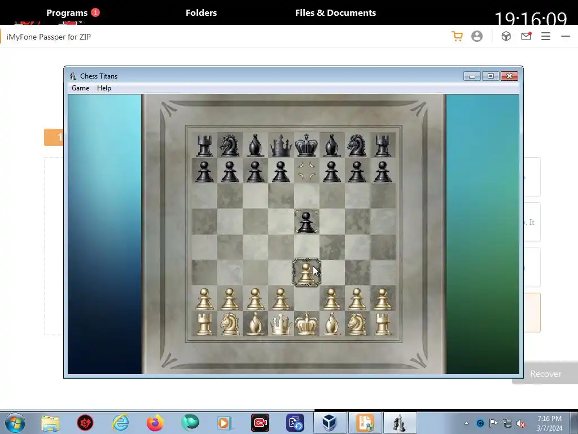This screenshot has width=578, height=434.
Task: Click the Recover button in Passper
Action: coord(546,374)
